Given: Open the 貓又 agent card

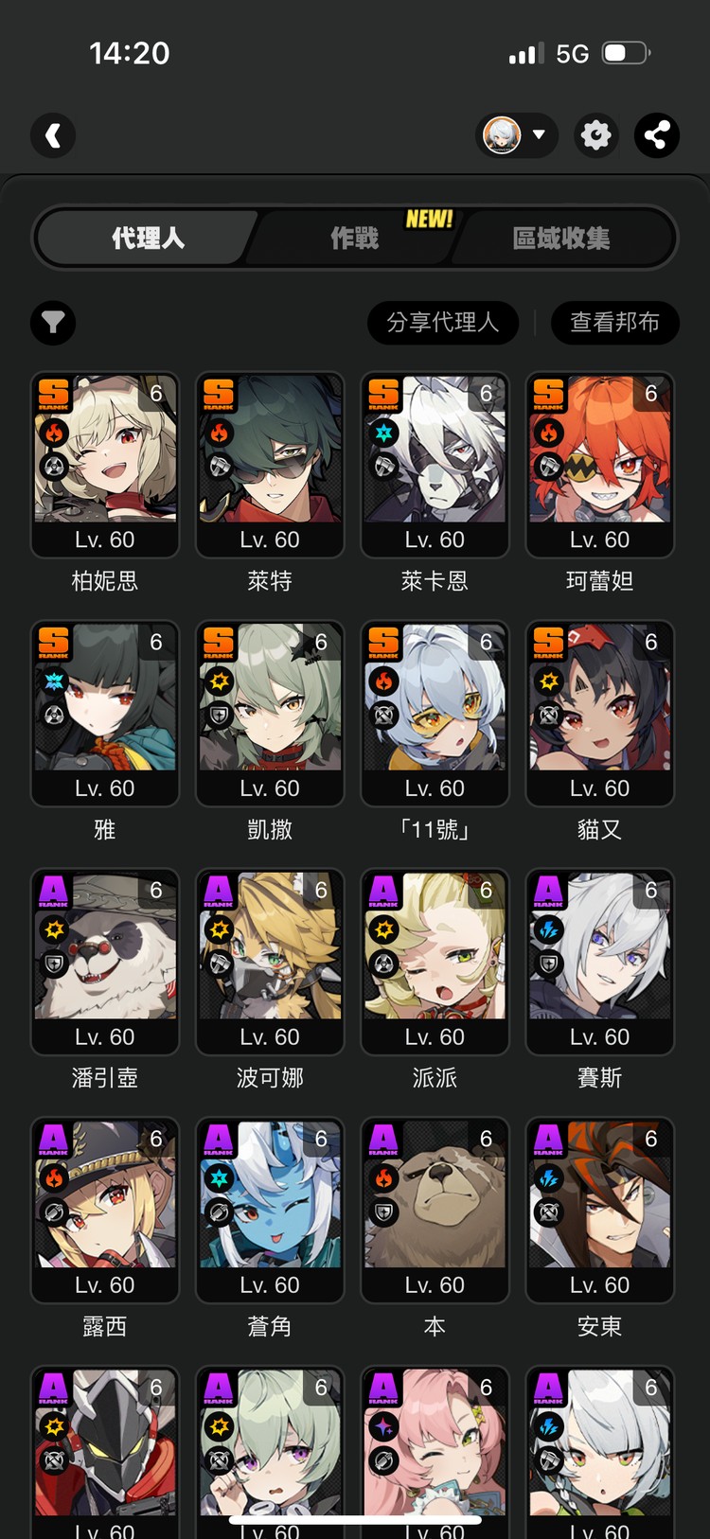Looking at the screenshot, I should [x=599, y=714].
